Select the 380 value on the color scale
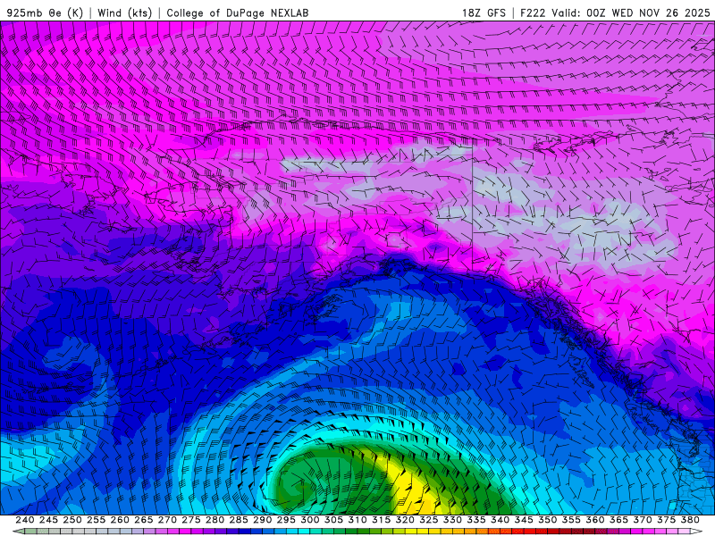 click(690, 520)
